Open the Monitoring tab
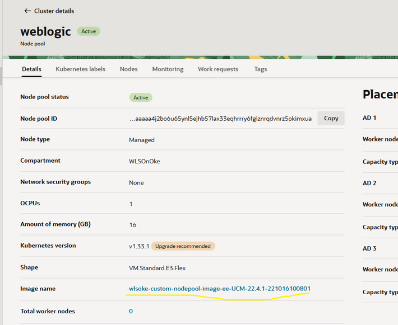Image resolution: width=398 pixels, height=325 pixels. (168, 69)
